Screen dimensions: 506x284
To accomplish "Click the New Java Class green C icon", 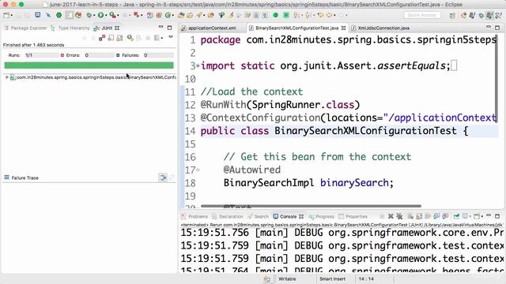I will [168, 15].
